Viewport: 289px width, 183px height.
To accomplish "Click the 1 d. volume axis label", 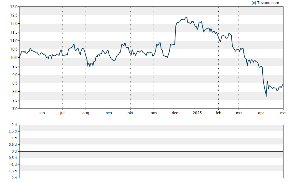I will coord(14,138).
